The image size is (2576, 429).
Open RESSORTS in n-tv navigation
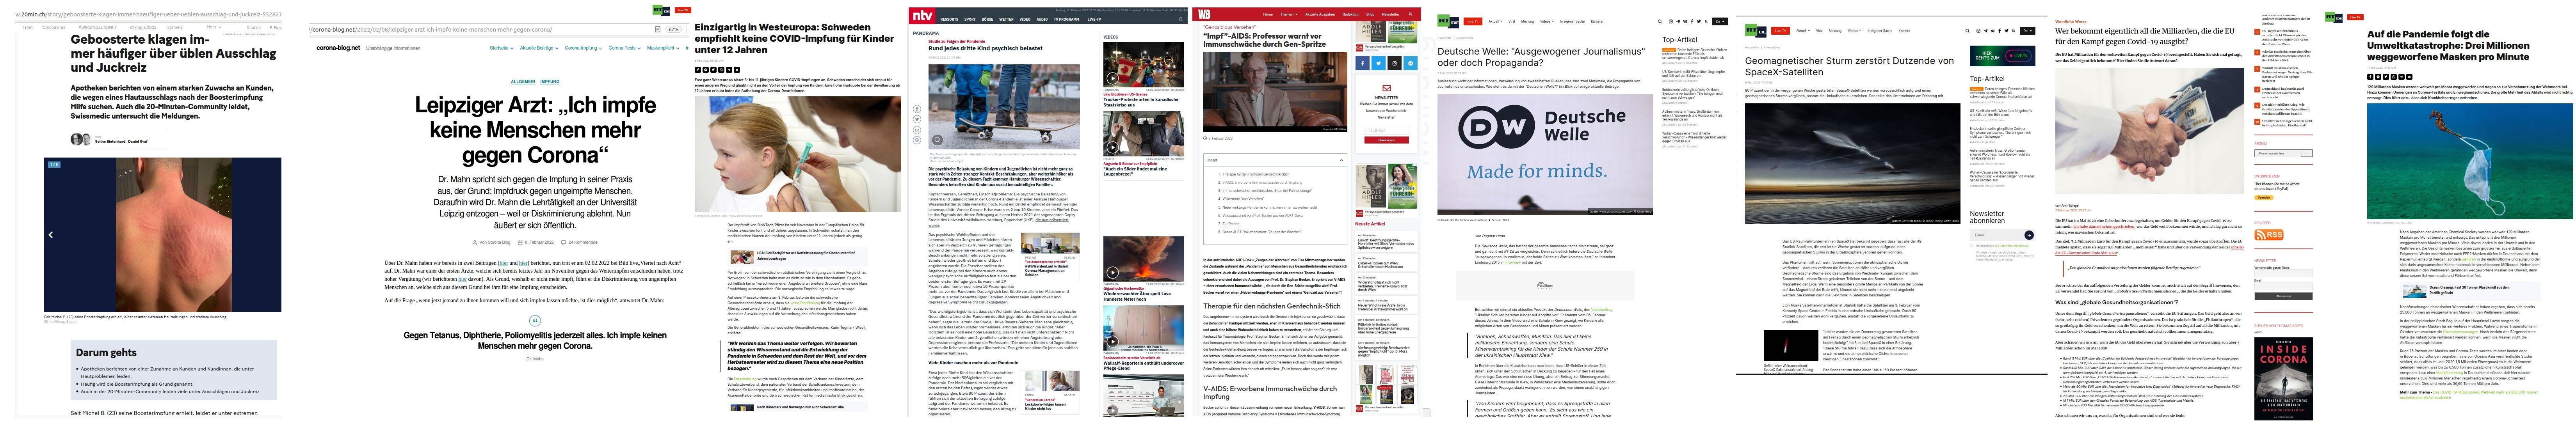click(x=950, y=19)
